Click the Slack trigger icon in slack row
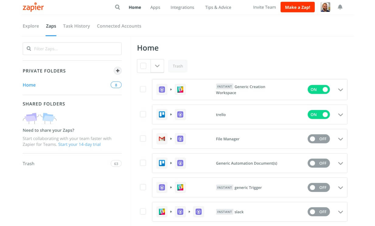375x226 pixels. [x=162, y=212]
